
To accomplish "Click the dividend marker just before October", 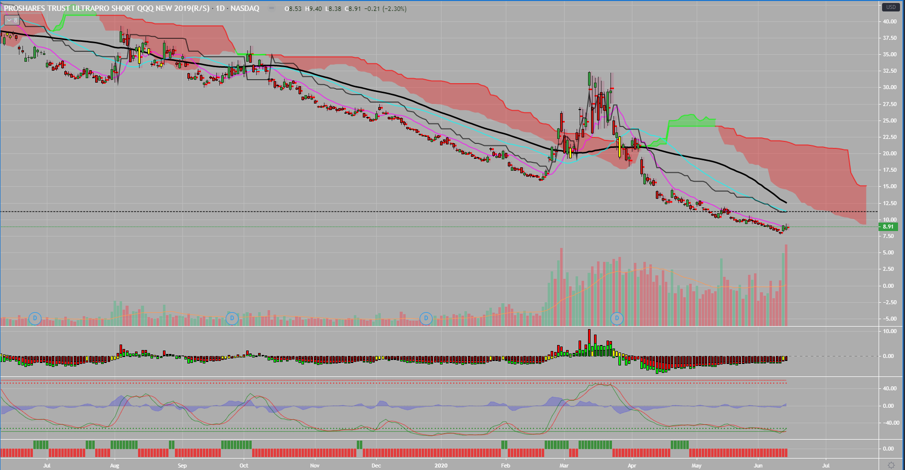I will click(x=232, y=318).
